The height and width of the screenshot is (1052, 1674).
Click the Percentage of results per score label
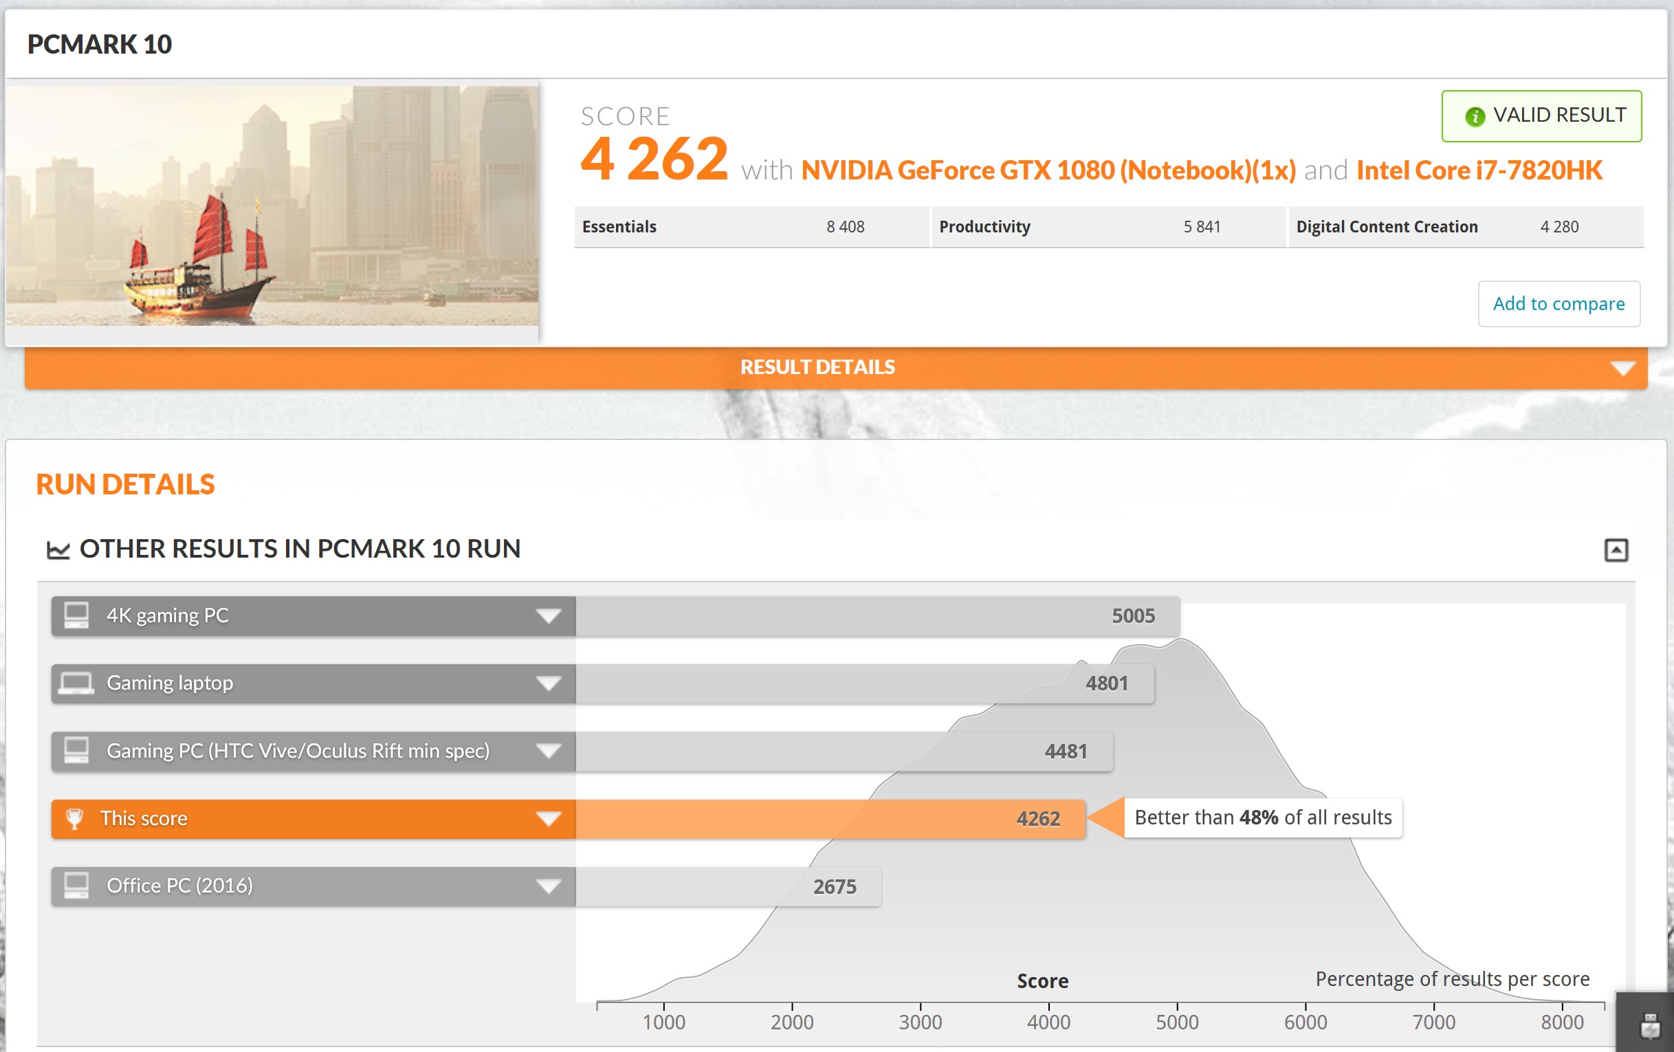[x=1452, y=979]
